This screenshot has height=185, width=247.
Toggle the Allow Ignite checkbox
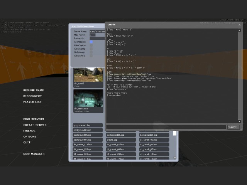[91, 45]
